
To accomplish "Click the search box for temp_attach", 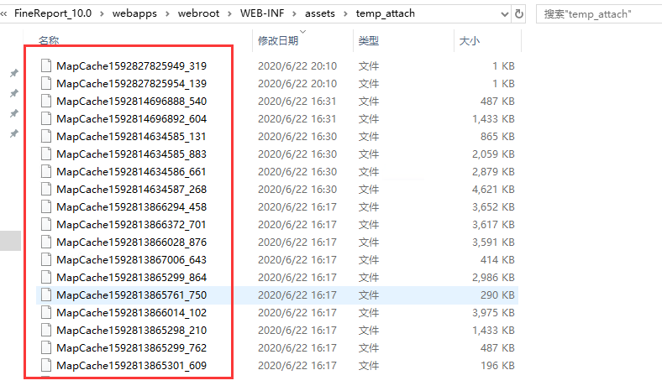I will click(x=599, y=14).
